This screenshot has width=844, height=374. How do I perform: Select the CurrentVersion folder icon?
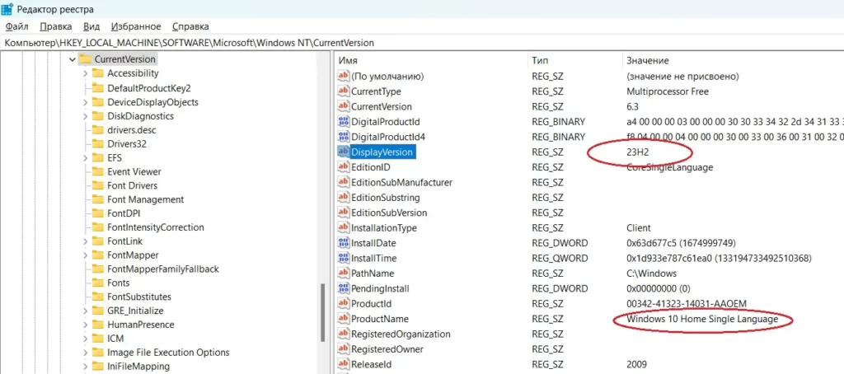point(85,59)
